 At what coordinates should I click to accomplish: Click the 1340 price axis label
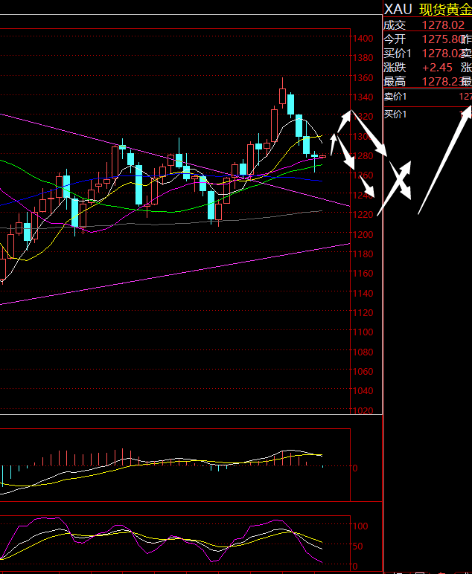[x=363, y=97]
